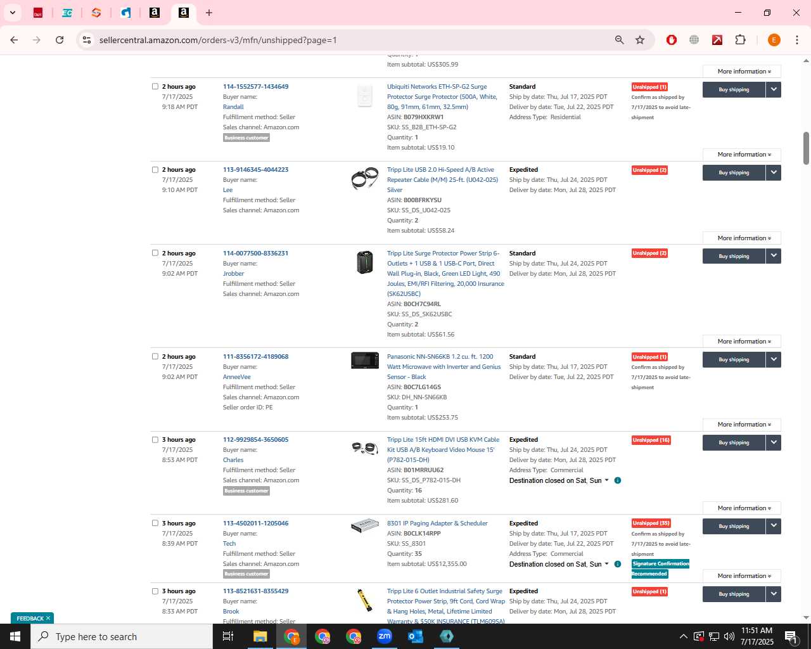The height and width of the screenshot is (649, 811).
Task: Open Buy shipping dropdown arrow for 8301 IP Paging order
Action: click(774, 526)
